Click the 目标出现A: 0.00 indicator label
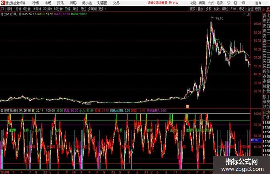 tap(156, 111)
